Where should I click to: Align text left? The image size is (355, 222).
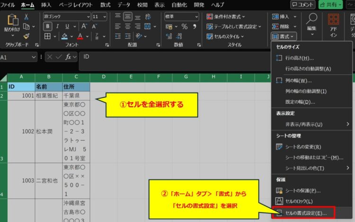[118, 27]
